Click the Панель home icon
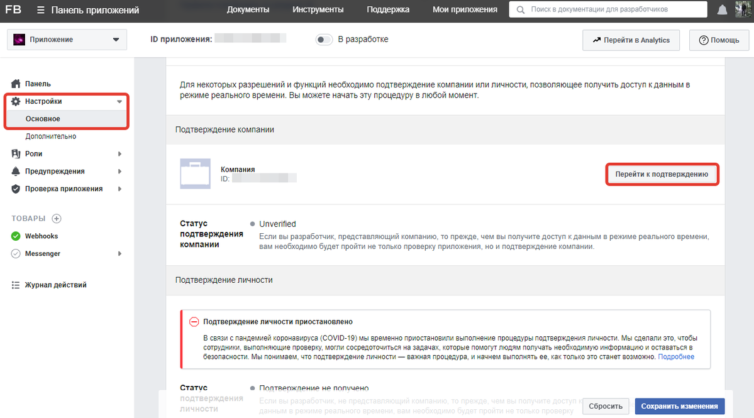The width and height of the screenshot is (754, 418). (x=16, y=84)
